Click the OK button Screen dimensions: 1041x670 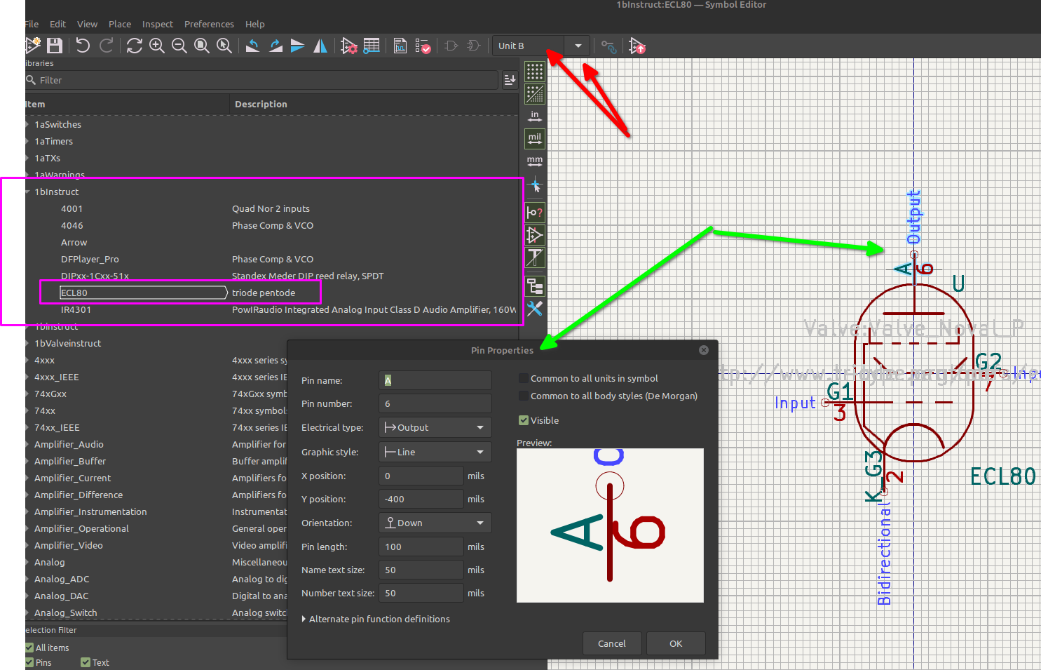tap(675, 643)
